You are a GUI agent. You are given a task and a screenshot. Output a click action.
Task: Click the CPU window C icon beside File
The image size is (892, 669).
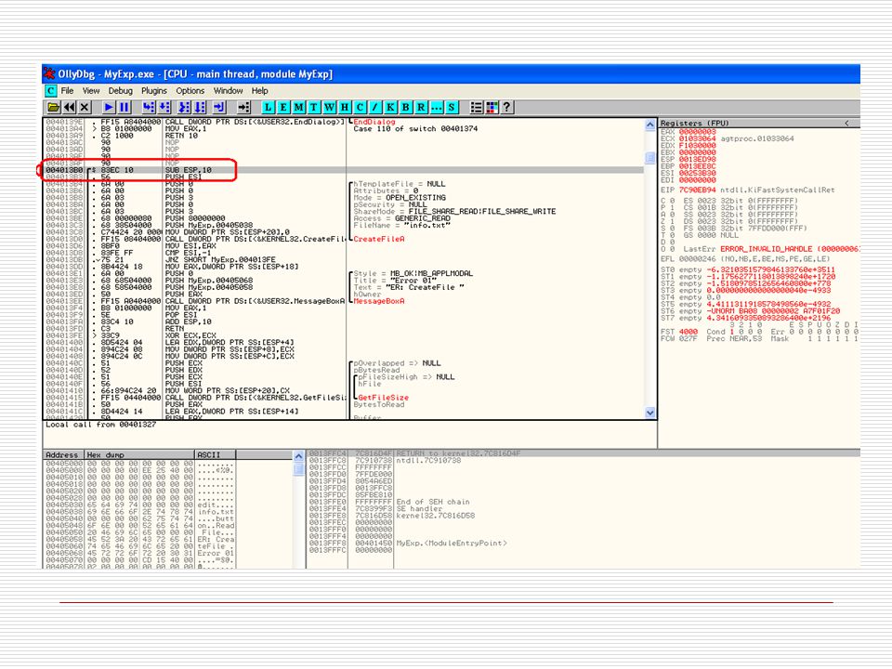[x=51, y=91]
